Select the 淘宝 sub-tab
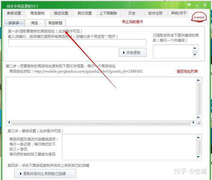 (34, 23)
